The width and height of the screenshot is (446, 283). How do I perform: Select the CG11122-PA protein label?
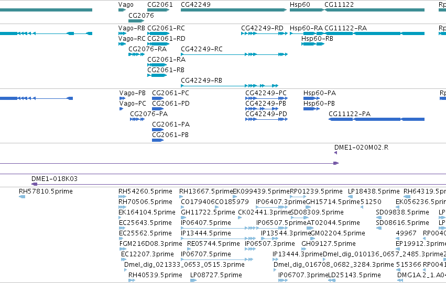coord(350,114)
